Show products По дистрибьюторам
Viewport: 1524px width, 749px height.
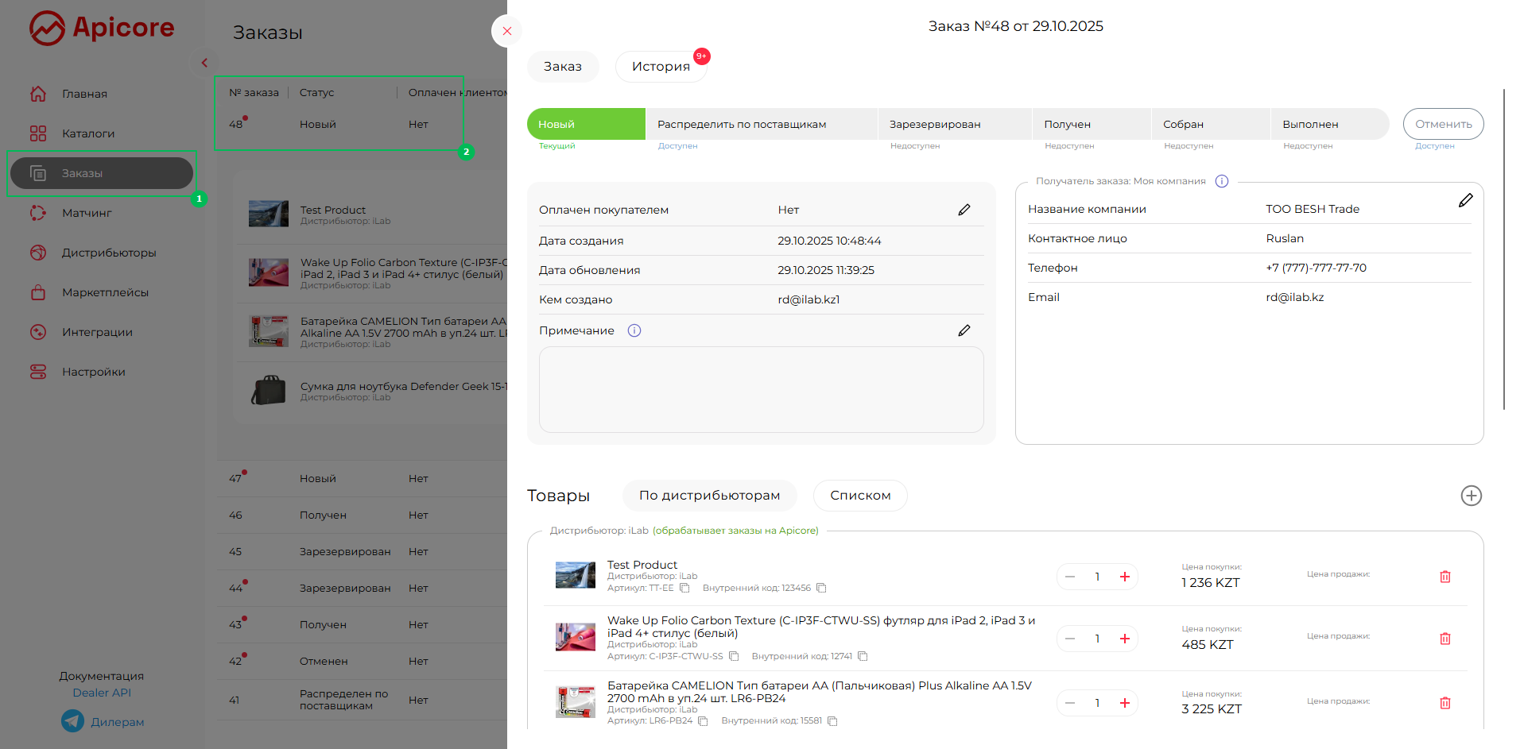pos(709,496)
